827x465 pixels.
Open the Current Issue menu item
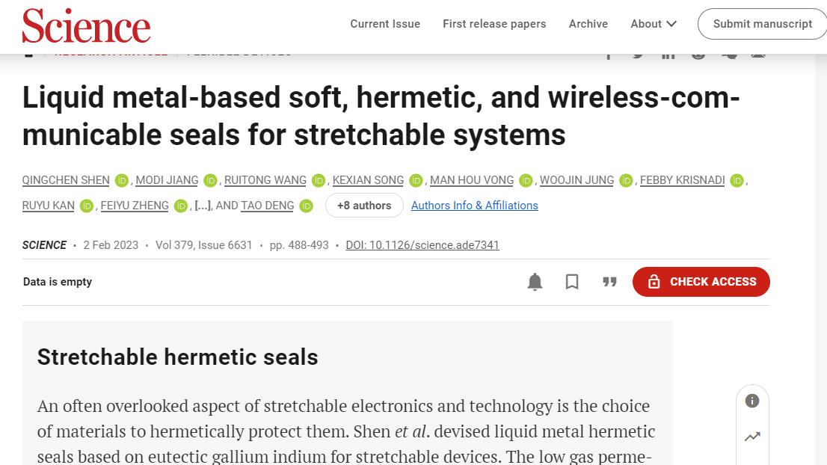point(385,24)
